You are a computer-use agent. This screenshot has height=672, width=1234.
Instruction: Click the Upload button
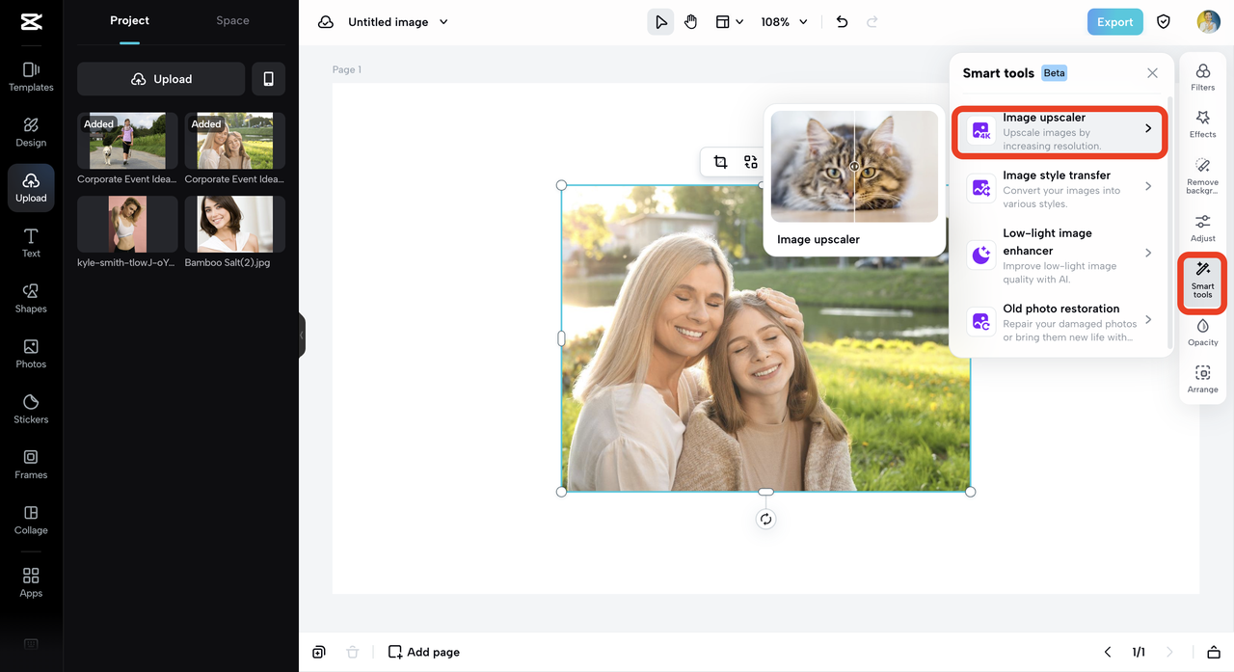tap(161, 79)
